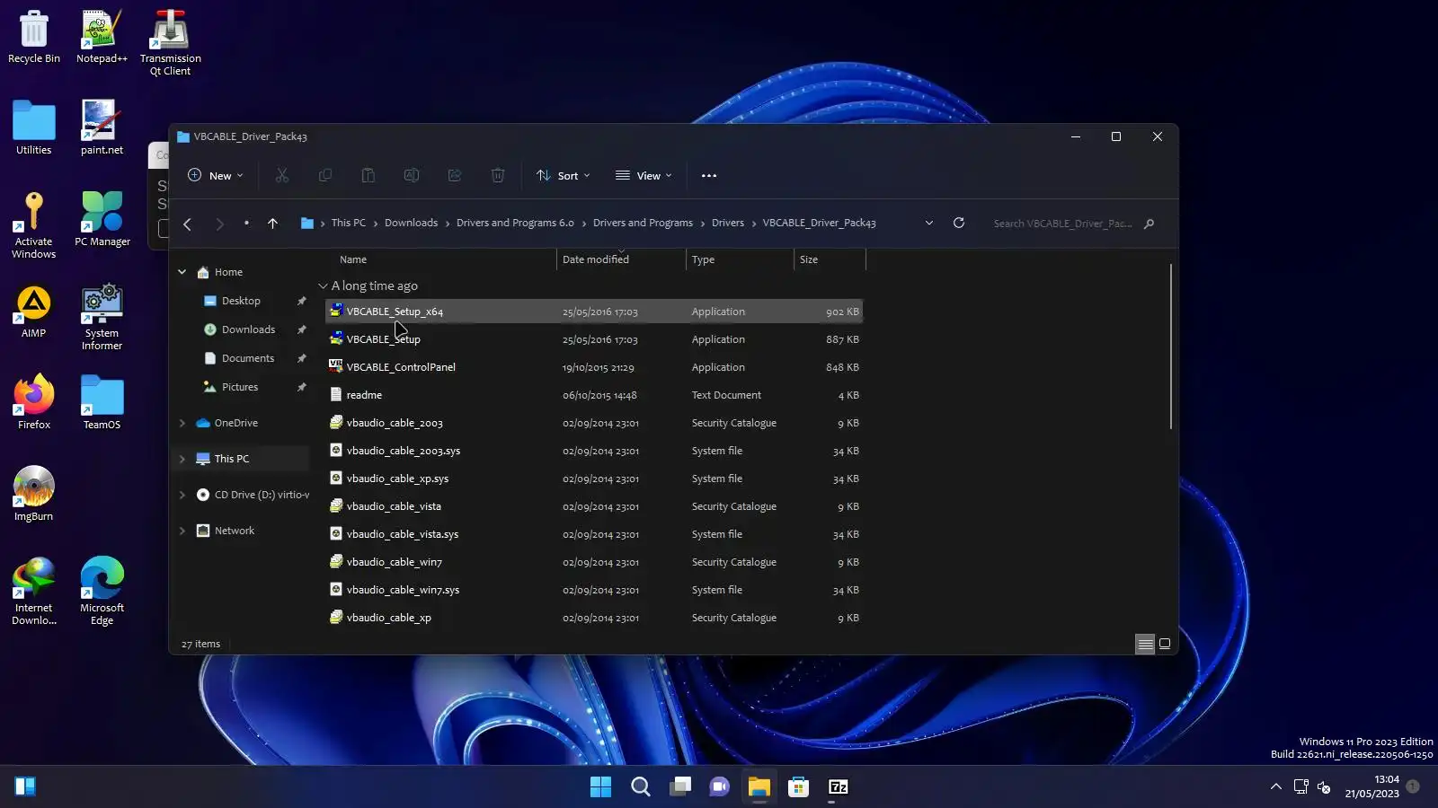Viewport: 1438px width, 808px height.
Task: Launch Notepad++ from the desktop
Action: [x=102, y=38]
